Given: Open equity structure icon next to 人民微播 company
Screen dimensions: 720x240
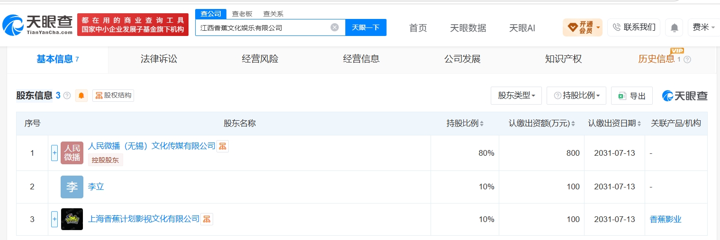Looking at the screenshot, I should 223,146.
